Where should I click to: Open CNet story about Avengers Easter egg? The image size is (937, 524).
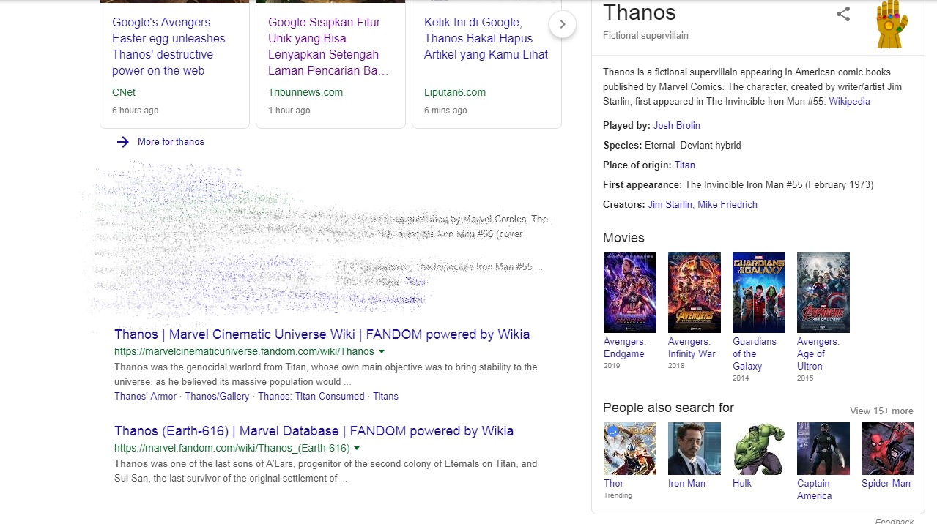pyautogui.click(x=168, y=46)
